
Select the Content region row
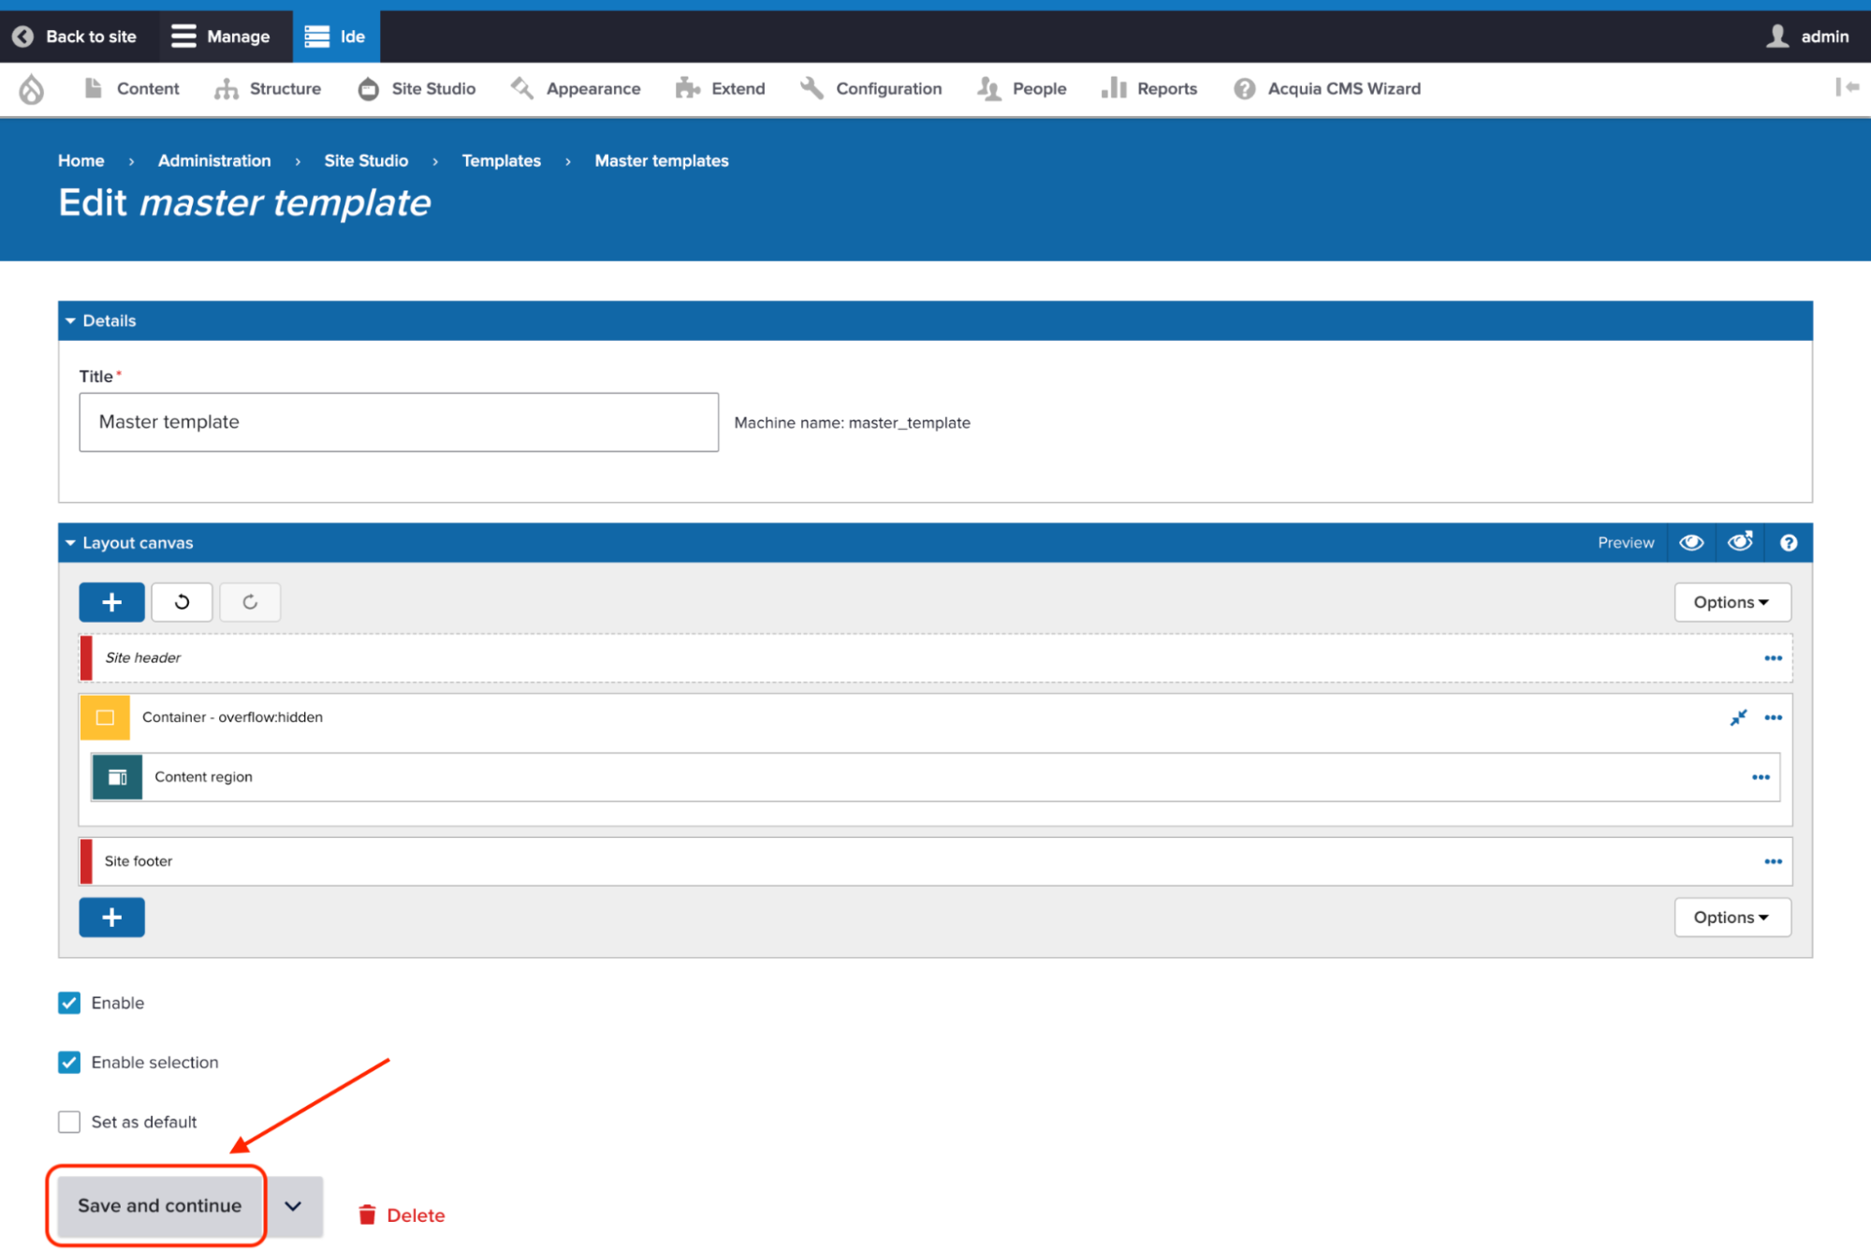936,777
